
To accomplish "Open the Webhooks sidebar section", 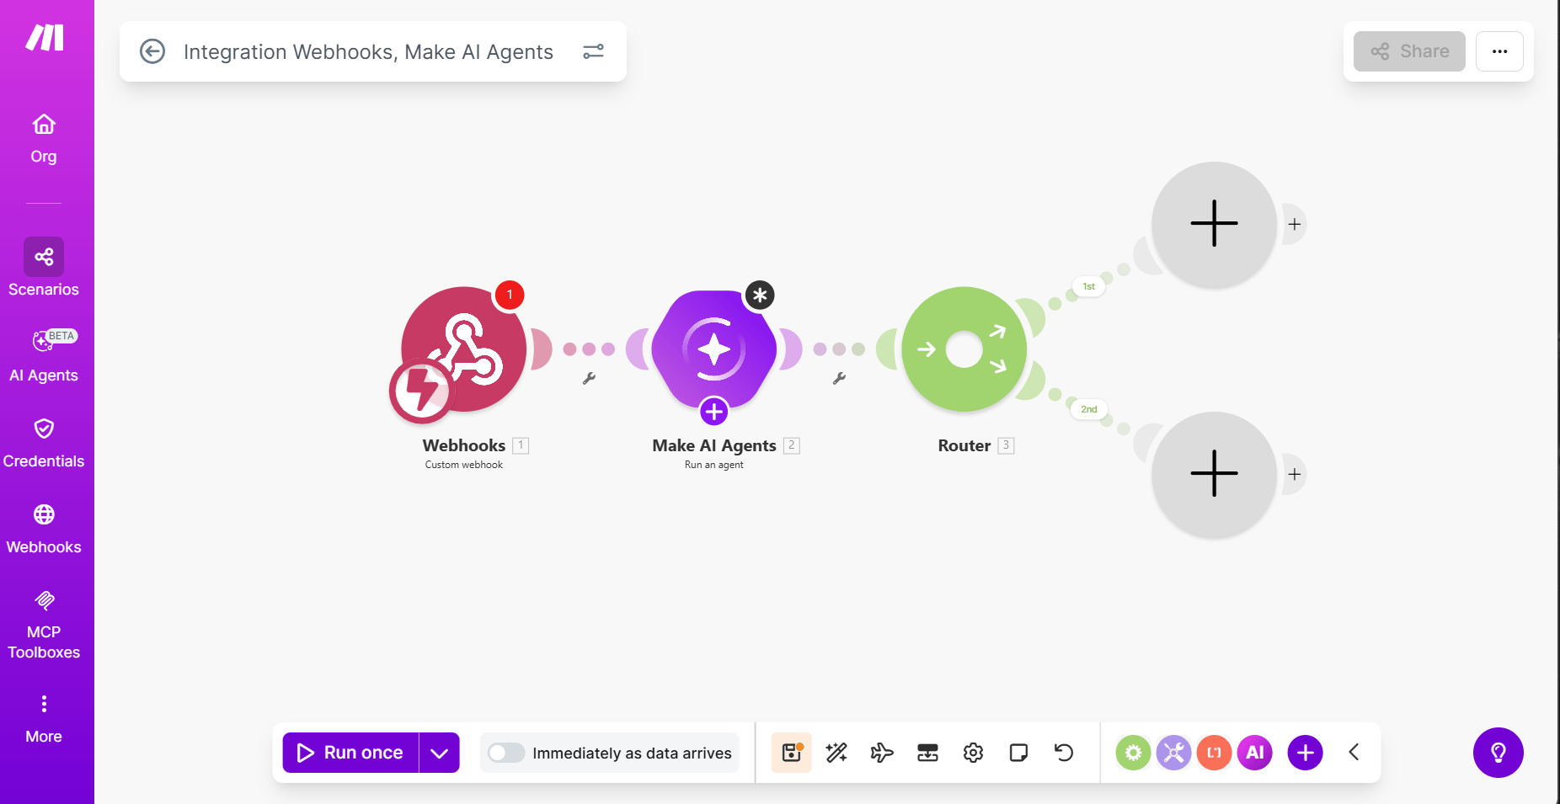I will click(44, 529).
